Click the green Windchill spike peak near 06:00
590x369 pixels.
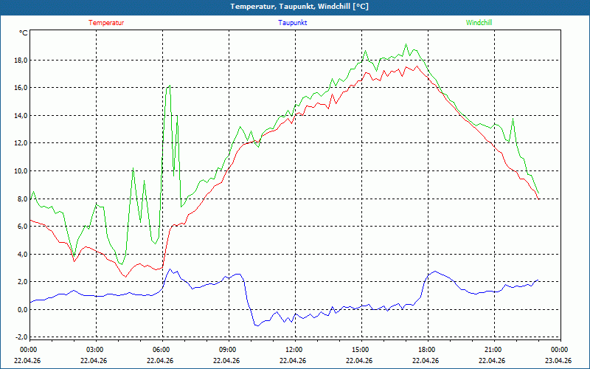coord(170,86)
